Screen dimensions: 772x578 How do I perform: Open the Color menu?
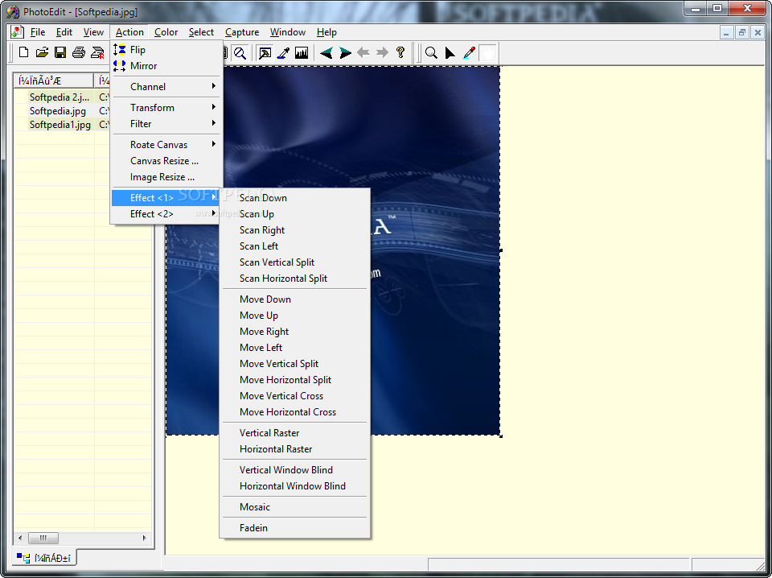pyautogui.click(x=166, y=32)
